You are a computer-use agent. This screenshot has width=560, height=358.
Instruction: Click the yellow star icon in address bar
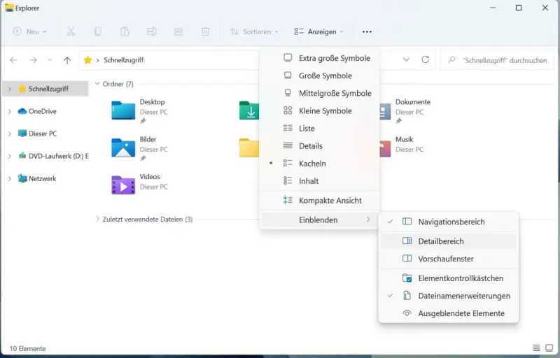88,60
